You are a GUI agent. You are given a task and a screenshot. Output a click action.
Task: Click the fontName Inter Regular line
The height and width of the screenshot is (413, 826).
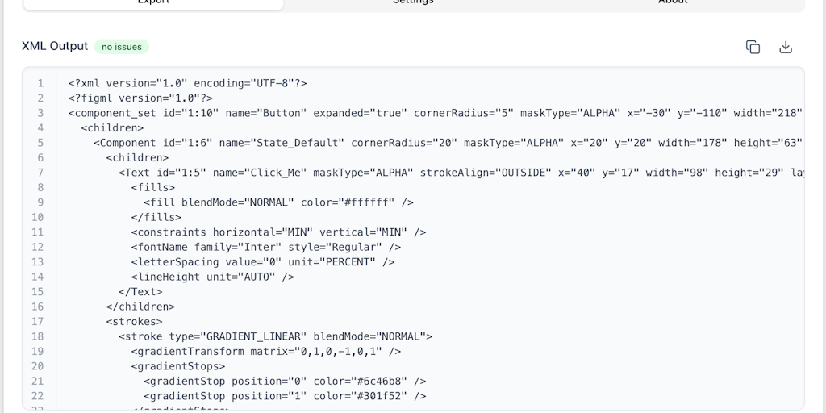(x=265, y=247)
